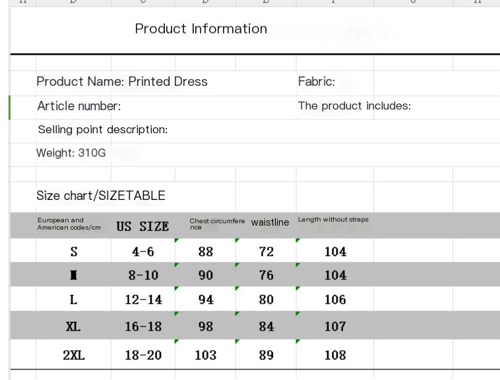Image resolution: width=500 pixels, height=380 pixels.
Task: Click the Selling point description cell
Action: pyautogui.click(x=102, y=130)
